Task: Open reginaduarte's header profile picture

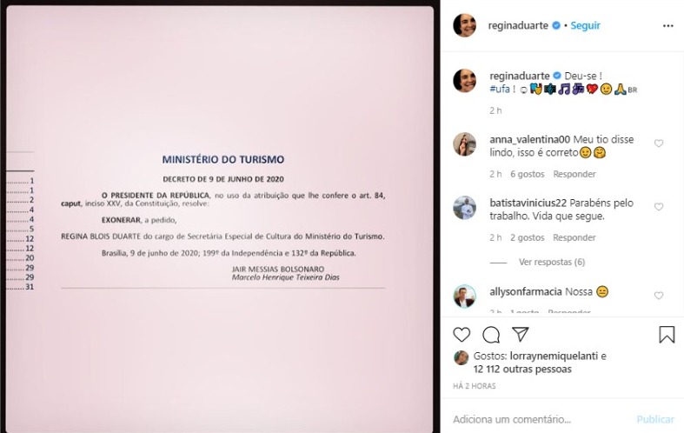Action: point(465,25)
